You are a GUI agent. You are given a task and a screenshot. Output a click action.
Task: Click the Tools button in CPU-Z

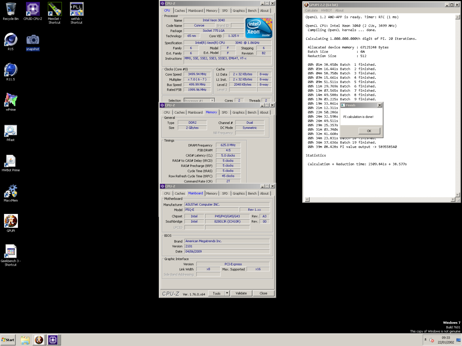(x=217, y=293)
